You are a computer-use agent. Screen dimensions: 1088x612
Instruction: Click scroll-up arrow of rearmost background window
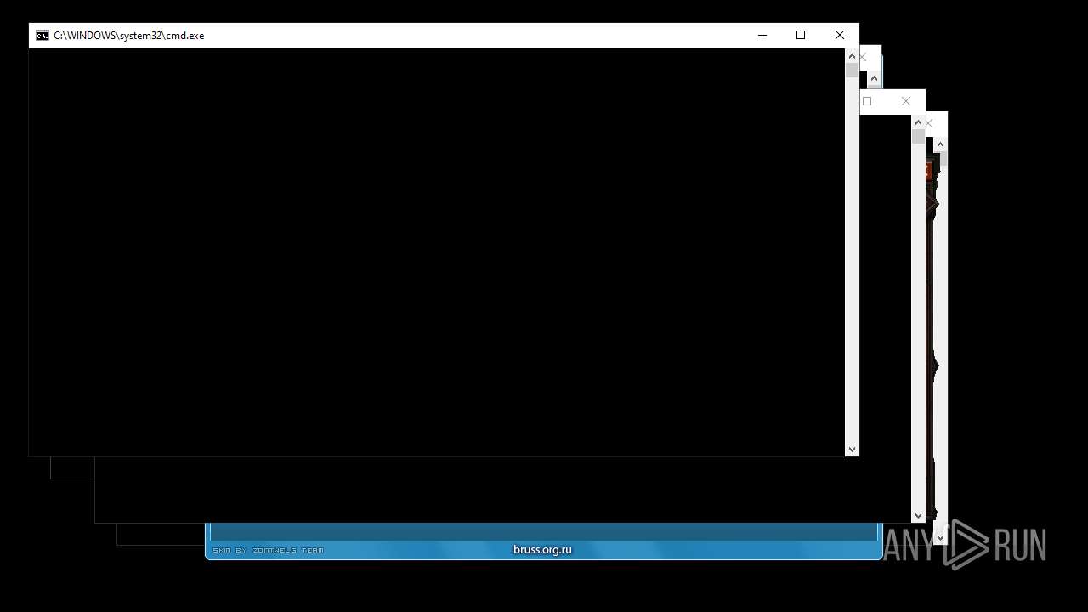pyautogui.click(x=940, y=144)
